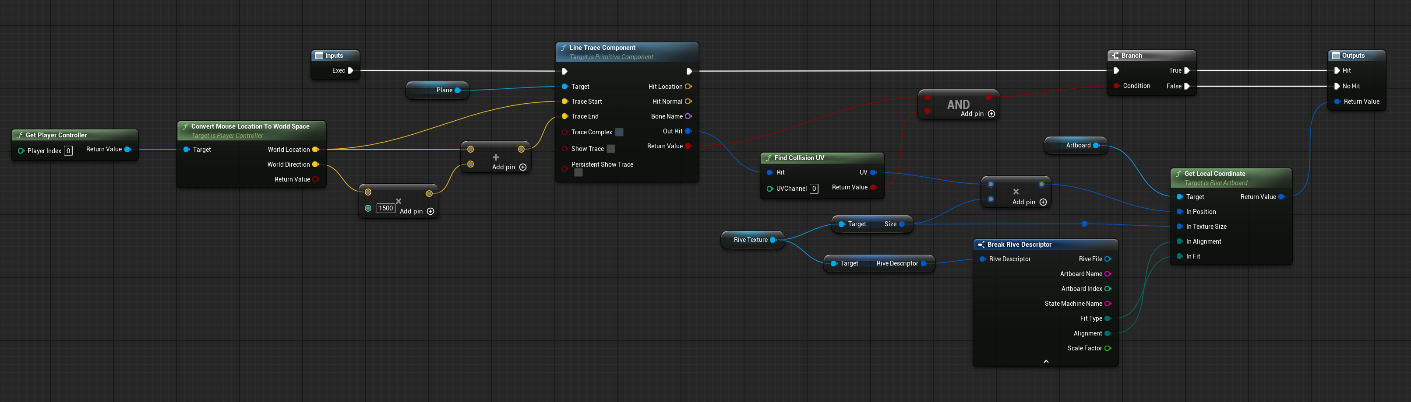Image resolution: width=1411 pixels, height=402 pixels.
Task: Click the Find Collision UV function icon
Action: [x=768, y=157]
